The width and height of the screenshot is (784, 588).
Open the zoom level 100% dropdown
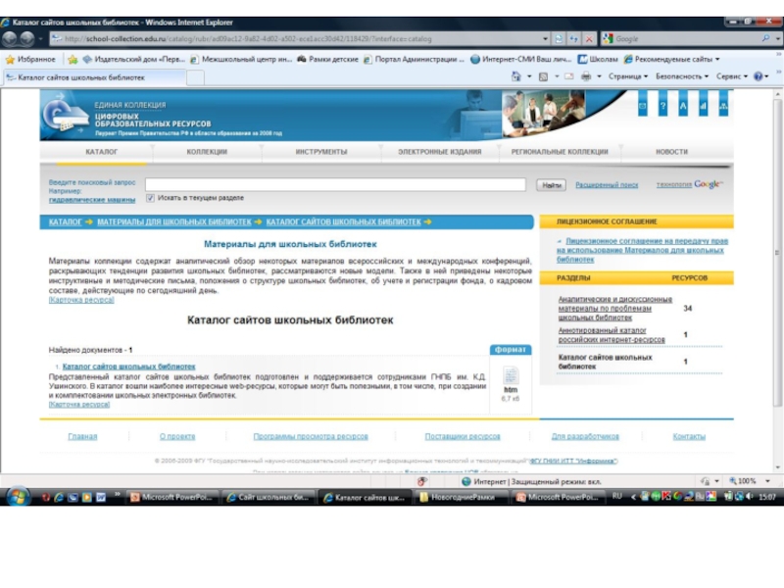[768, 481]
